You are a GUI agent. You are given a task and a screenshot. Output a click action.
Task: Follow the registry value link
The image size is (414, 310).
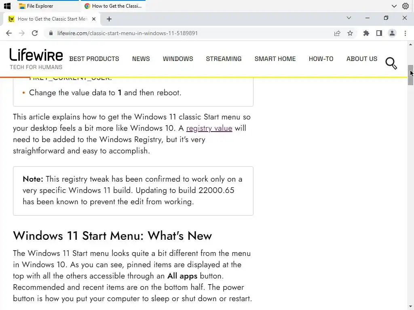point(209,128)
